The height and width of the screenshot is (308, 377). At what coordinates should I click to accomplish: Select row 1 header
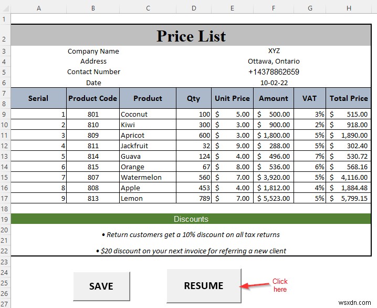pos(5,19)
